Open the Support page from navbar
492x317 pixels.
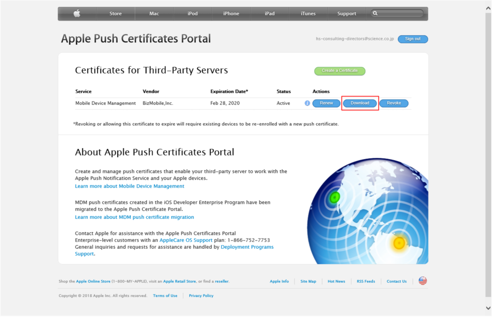tap(346, 13)
